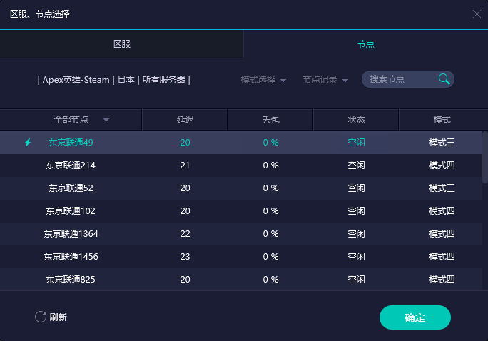This screenshot has height=341, width=488.
Task: Pick node 东京联通1364
Action: coord(241,234)
